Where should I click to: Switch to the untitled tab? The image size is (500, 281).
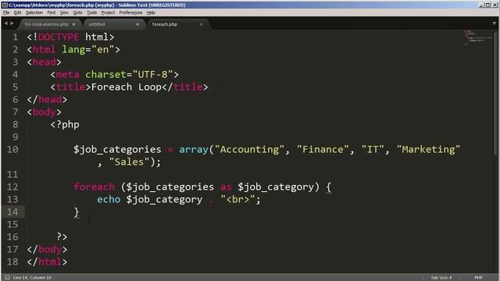click(97, 24)
